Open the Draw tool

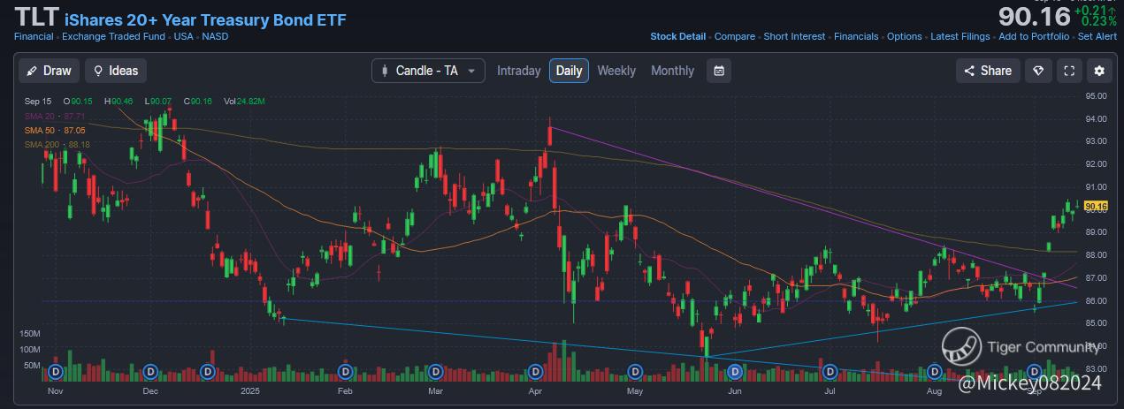coord(50,71)
